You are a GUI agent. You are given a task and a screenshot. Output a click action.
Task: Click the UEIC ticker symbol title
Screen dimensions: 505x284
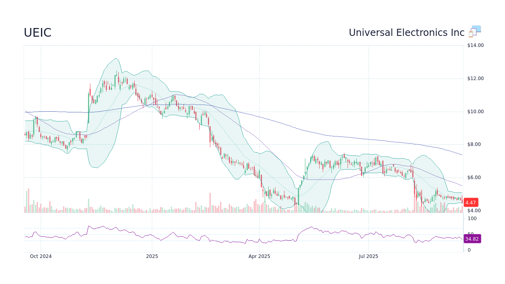37,33
